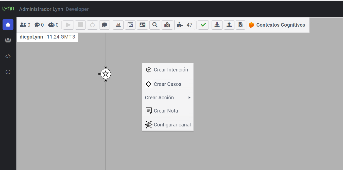Open the ID card toolbar button

coord(143,25)
